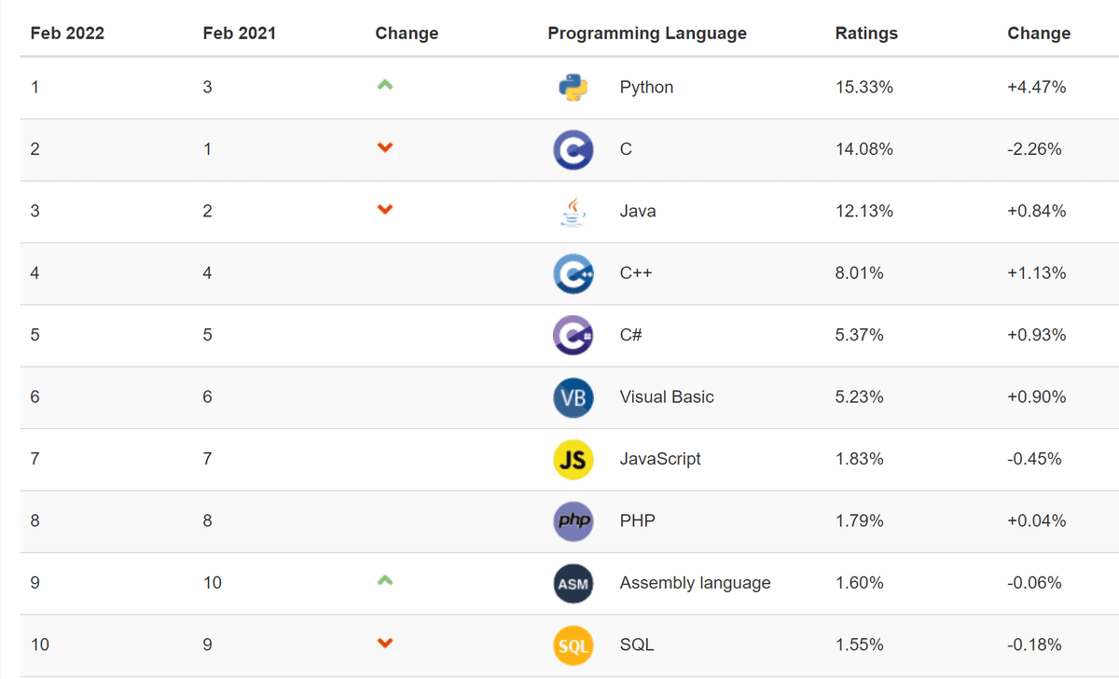Click the C language logo icon

click(x=573, y=149)
